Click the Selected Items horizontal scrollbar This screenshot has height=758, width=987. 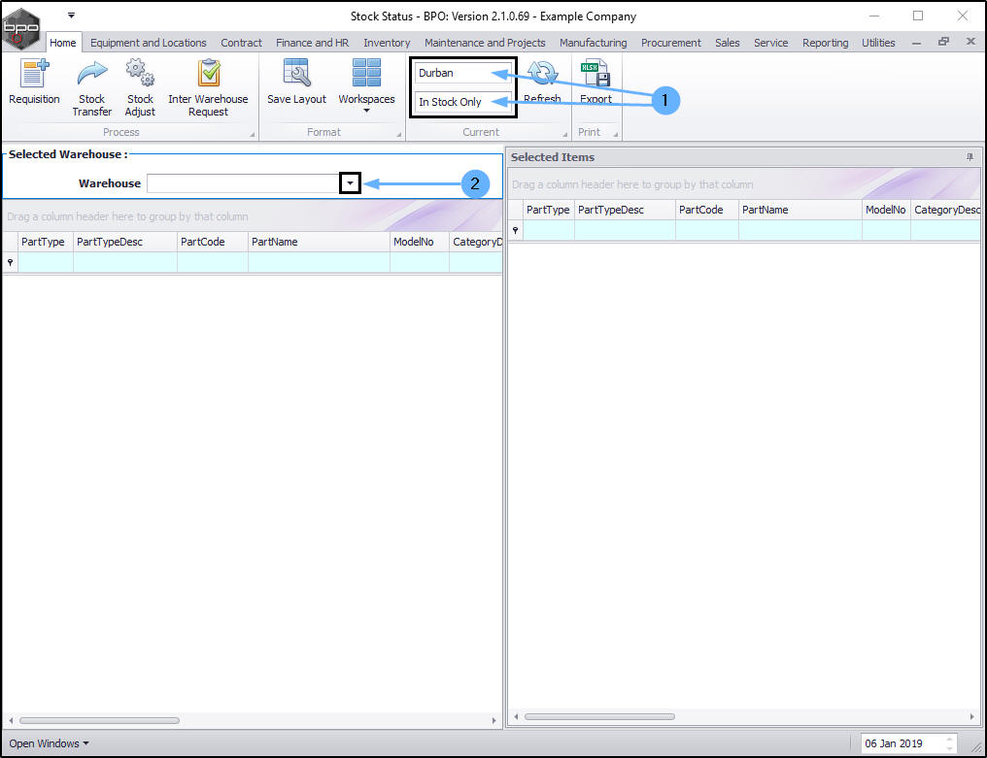pyautogui.click(x=600, y=716)
